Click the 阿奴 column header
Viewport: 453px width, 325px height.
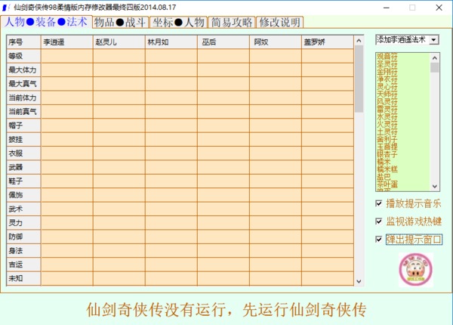276,42
